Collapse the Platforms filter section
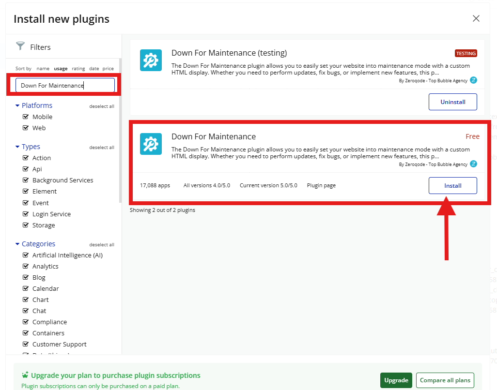The image size is (497, 390). click(x=17, y=105)
